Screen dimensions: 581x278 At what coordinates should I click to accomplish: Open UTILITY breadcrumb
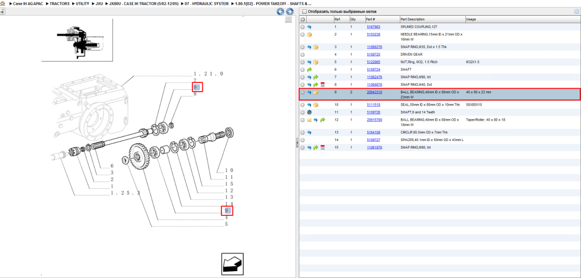click(83, 3)
